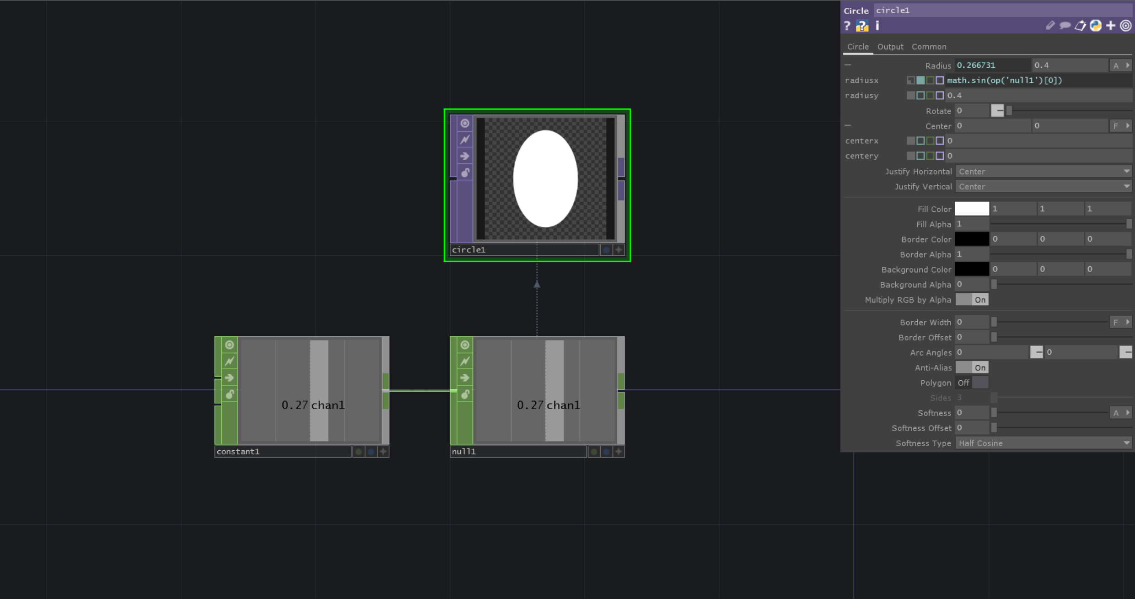Collapse the Radius parameter expander
1135x599 pixels.
click(848, 65)
